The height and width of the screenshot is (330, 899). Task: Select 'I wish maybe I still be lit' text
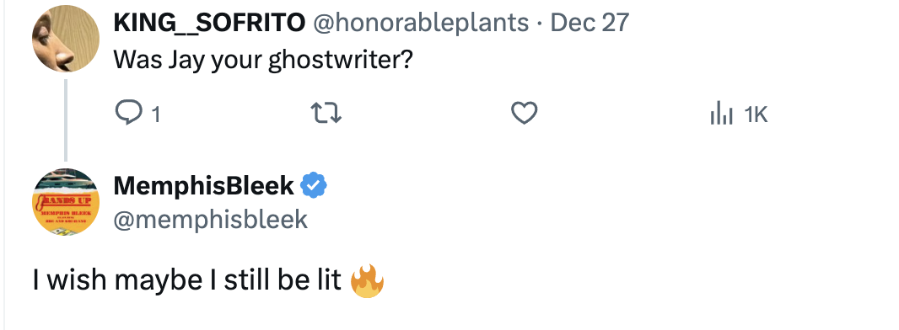(x=187, y=280)
